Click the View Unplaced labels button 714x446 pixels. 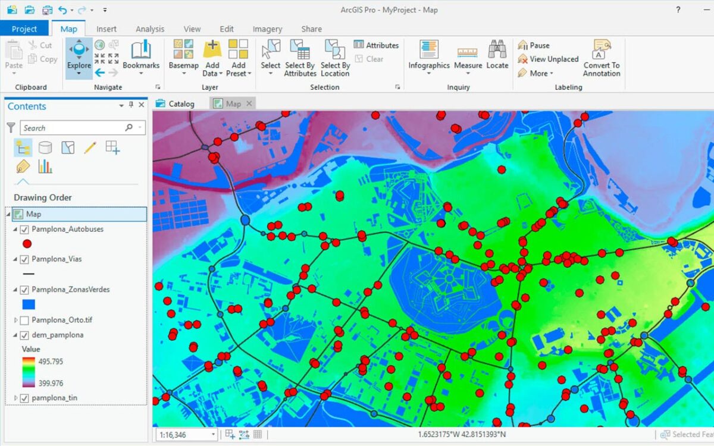pos(548,59)
